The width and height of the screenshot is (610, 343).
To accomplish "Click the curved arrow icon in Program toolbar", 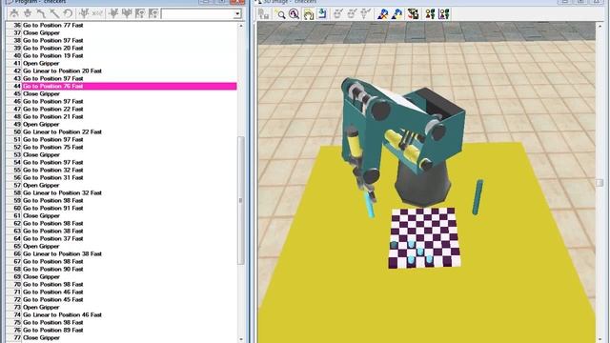I will tap(41, 13).
